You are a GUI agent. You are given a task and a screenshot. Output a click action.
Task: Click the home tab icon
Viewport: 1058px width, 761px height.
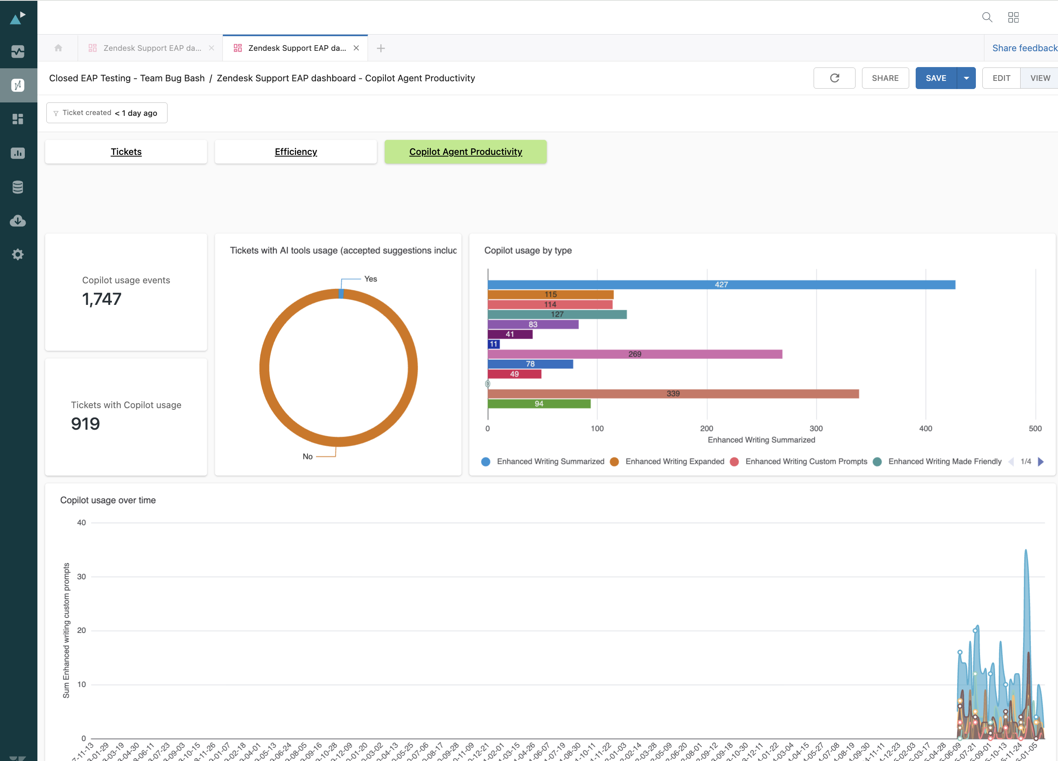[58, 48]
